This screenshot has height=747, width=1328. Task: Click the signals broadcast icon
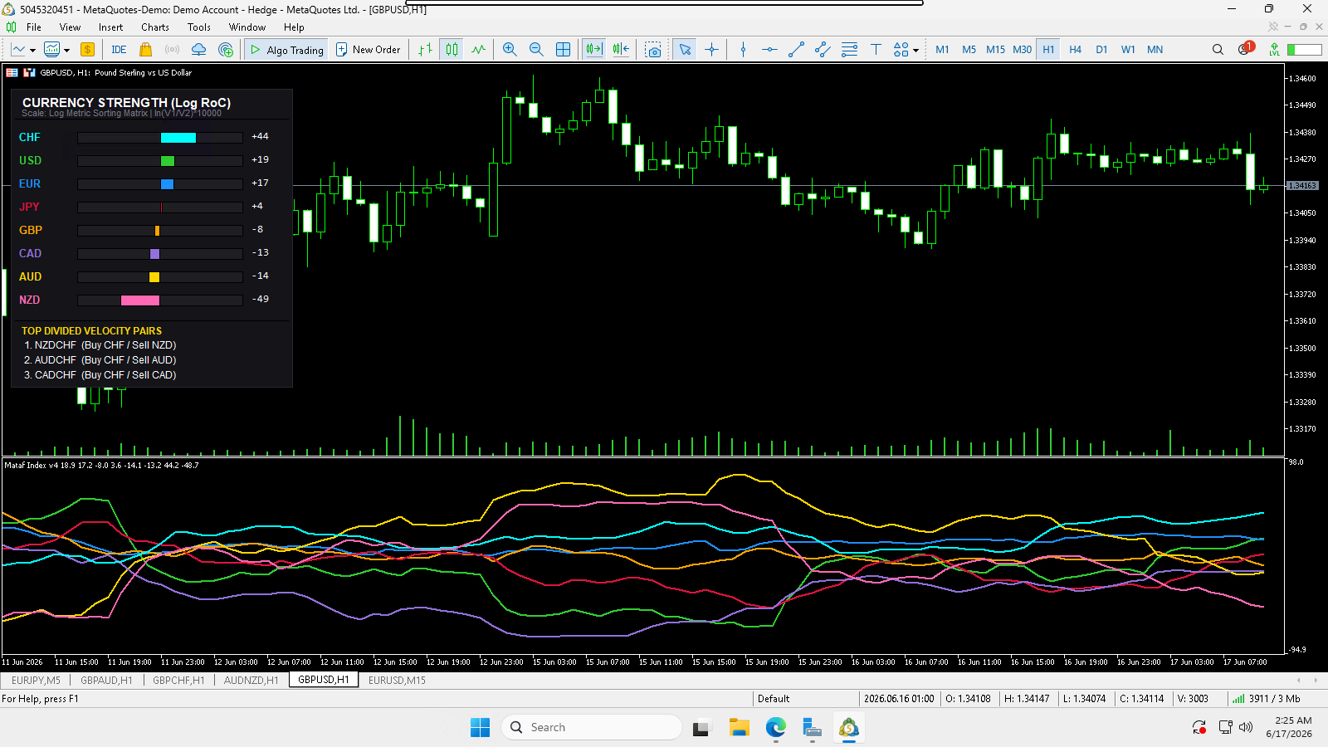click(x=173, y=50)
